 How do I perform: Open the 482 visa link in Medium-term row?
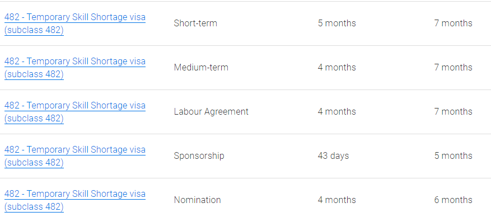tap(75, 68)
